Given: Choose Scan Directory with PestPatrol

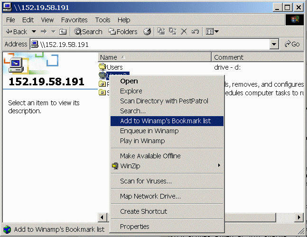Looking at the screenshot, I should point(167,101).
